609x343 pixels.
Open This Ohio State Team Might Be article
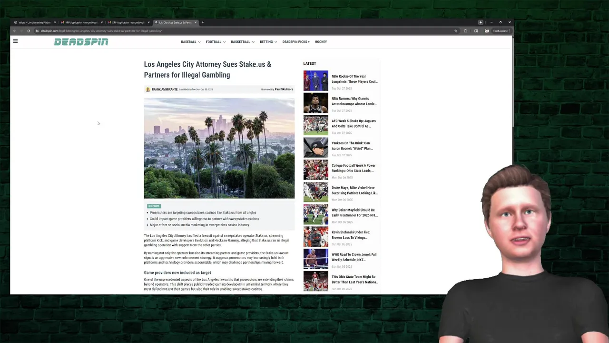pos(355,279)
